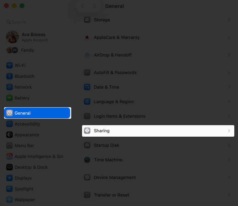Viewport: 238px width, 206px height.
Task: Click the 'Login Items & Extensions' label
Action: pyautogui.click(x=120, y=116)
